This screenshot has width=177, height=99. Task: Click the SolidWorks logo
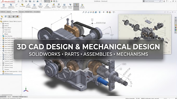(8, 2)
